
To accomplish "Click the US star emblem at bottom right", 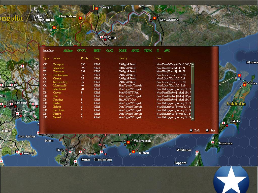I will pos(231,180).
